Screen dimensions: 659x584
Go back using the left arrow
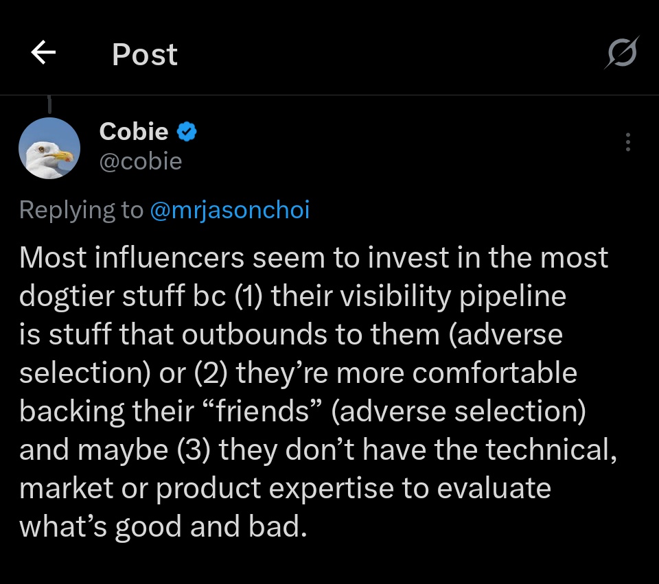click(x=43, y=53)
